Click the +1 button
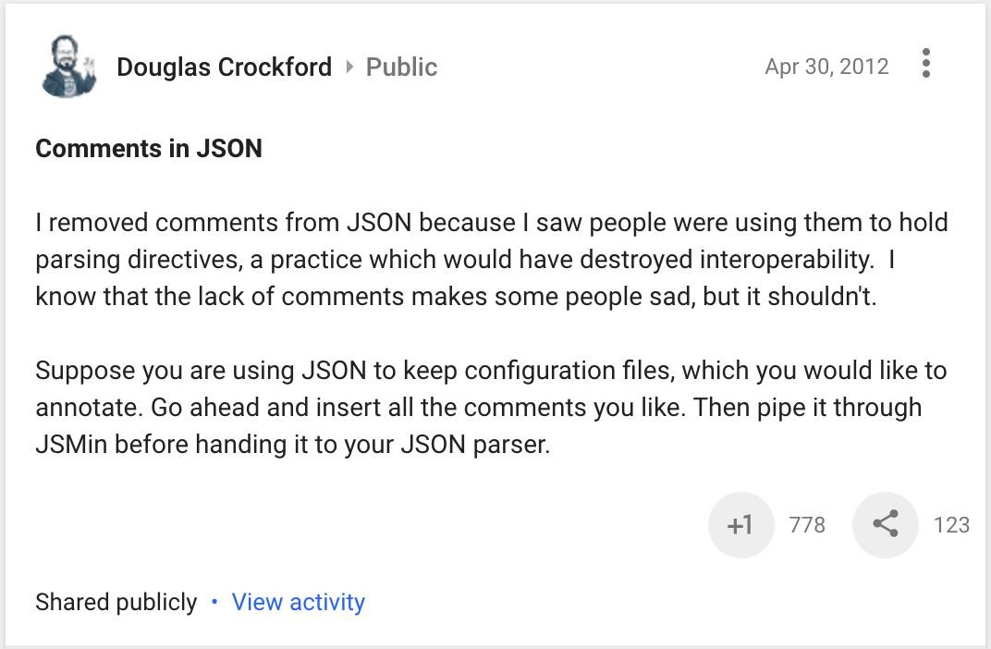991x649 pixels. point(740,525)
